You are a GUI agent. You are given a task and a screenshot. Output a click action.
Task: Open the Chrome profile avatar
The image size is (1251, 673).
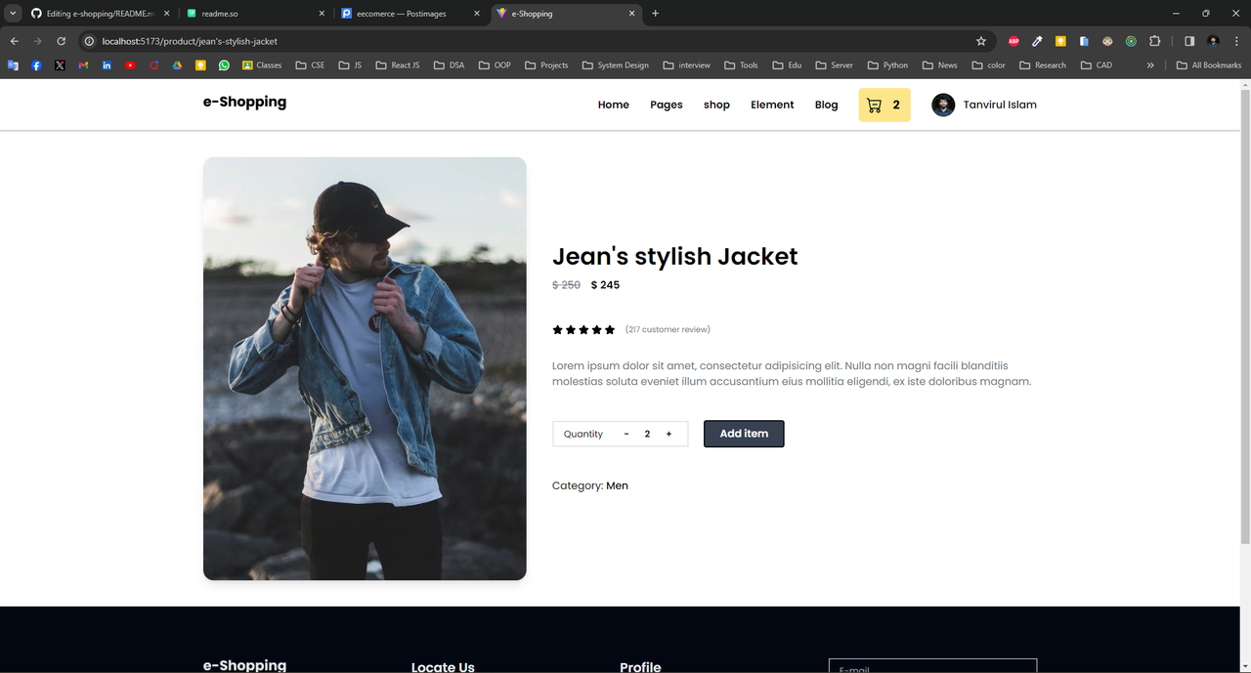[x=1214, y=41]
